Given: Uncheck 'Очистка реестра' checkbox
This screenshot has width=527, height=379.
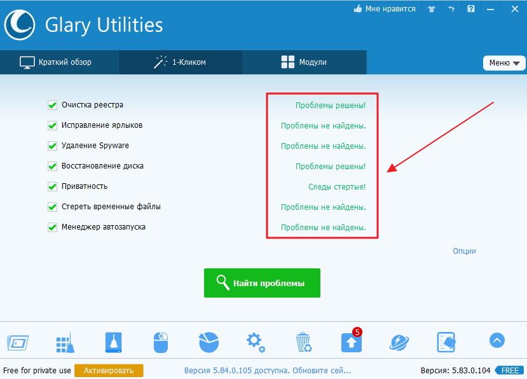Looking at the screenshot, I should (52, 106).
